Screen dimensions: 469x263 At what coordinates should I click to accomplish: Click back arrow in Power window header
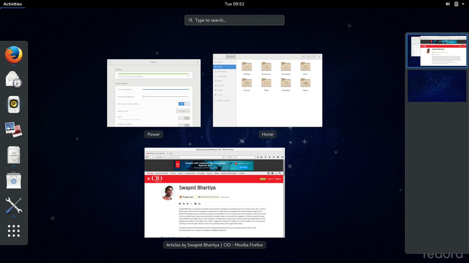pos(110,62)
